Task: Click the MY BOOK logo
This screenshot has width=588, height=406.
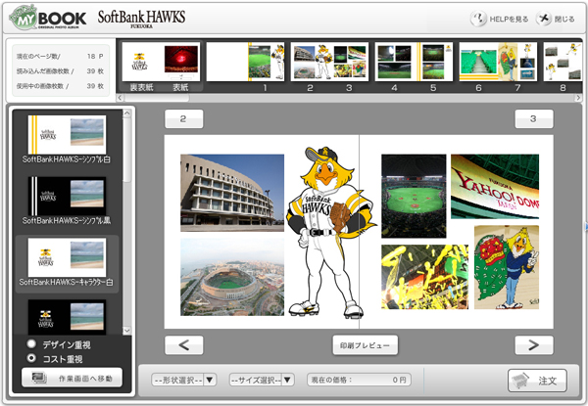Action: click(x=48, y=19)
